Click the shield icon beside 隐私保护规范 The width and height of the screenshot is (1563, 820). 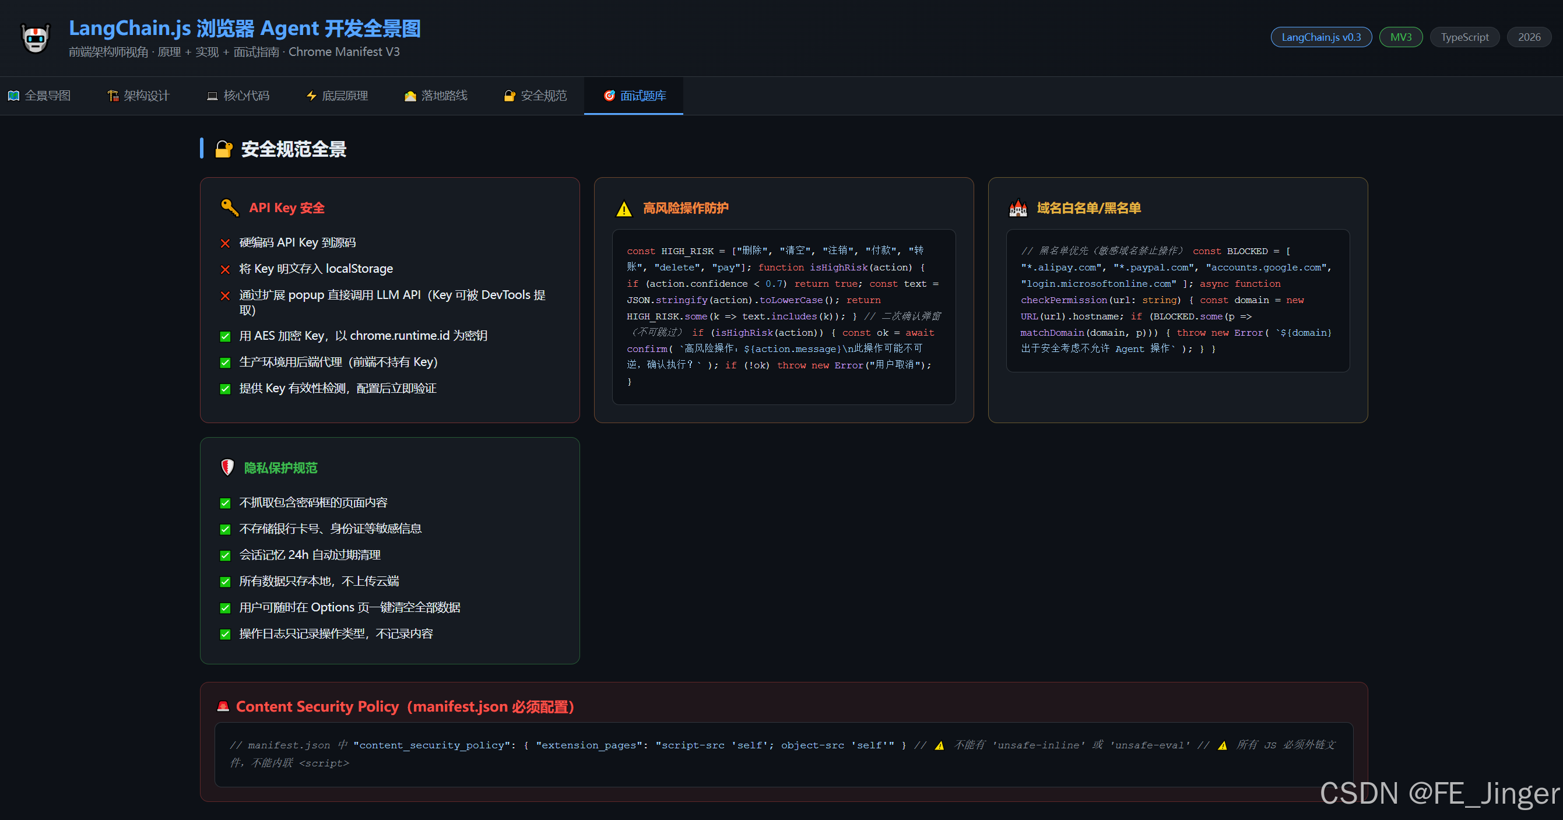227,467
